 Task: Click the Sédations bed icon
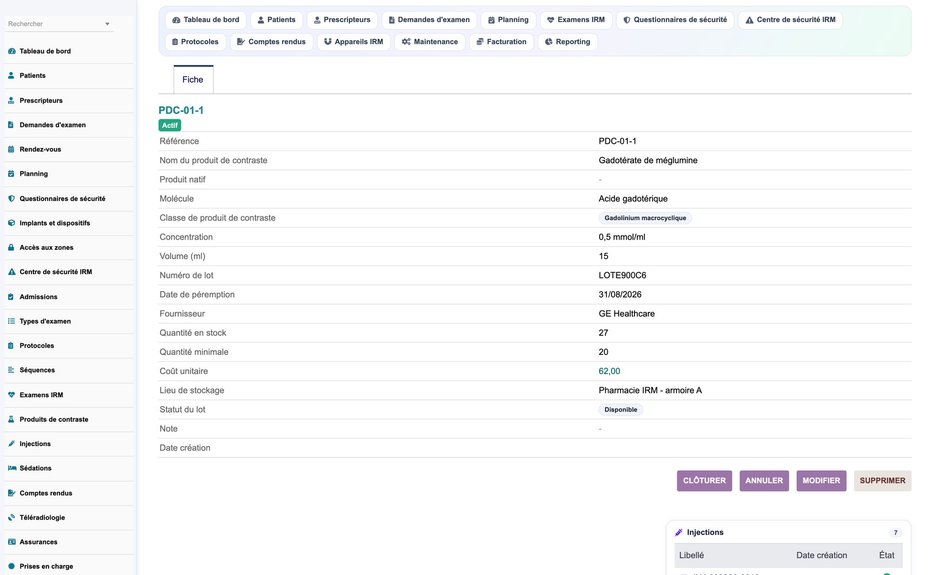(11, 468)
